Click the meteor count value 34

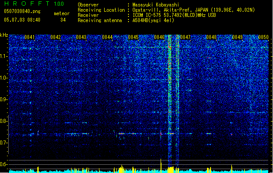click(63, 20)
